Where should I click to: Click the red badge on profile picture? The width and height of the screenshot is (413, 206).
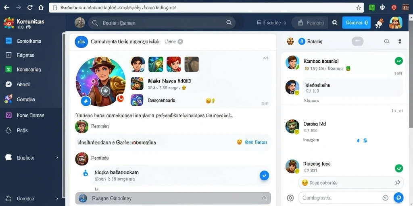pyautogui.click(x=120, y=98)
